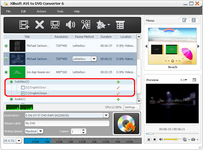Detach preview window icon
Viewport: 203px width, 150px height.
[x=194, y=80]
